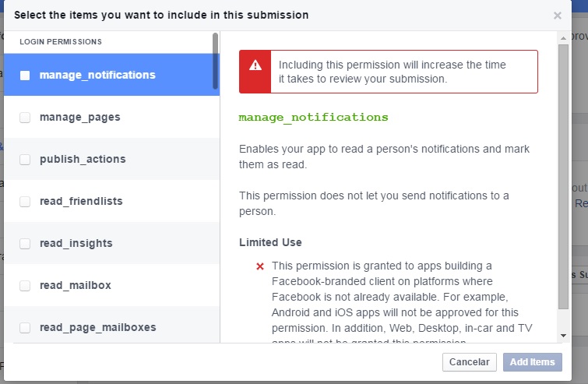Select the read_mailbox checkbox
The height and width of the screenshot is (384, 588).
point(25,285)
